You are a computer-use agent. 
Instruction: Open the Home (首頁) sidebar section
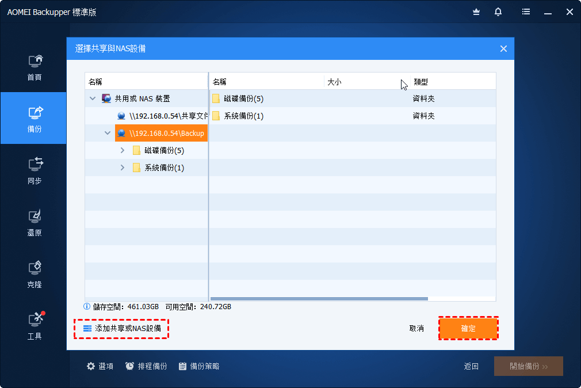[35, 68]
